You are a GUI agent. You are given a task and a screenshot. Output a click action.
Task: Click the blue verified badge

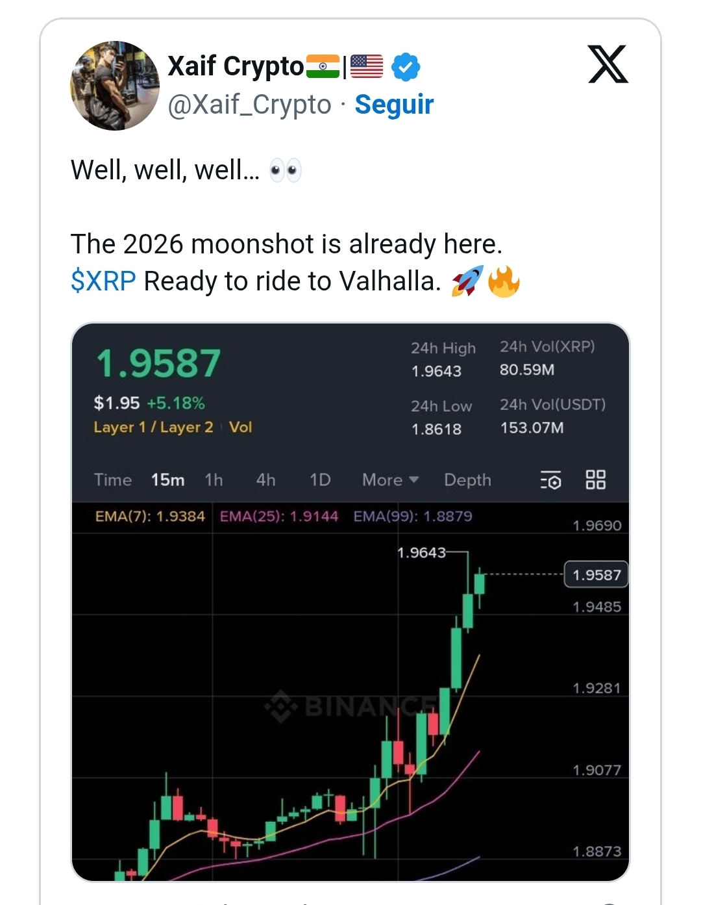[406, 67]
